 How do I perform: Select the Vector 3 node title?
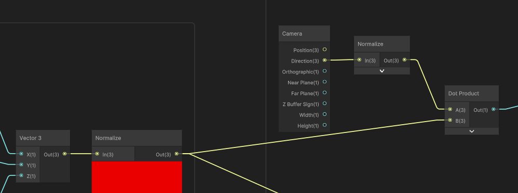pyautogui.click(x=31, y=138)
